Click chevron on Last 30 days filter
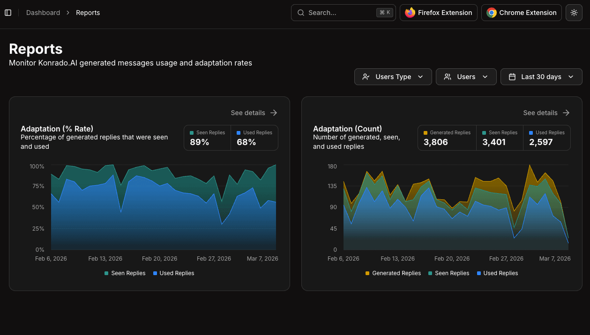Image resolution: width=590 pixels, height=335 pixels. pyautogui.click(x=571, y=77)
